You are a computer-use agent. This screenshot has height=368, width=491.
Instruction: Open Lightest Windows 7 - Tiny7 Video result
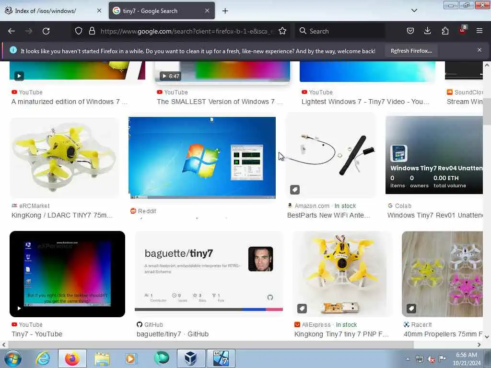click(x=365, y=102)
